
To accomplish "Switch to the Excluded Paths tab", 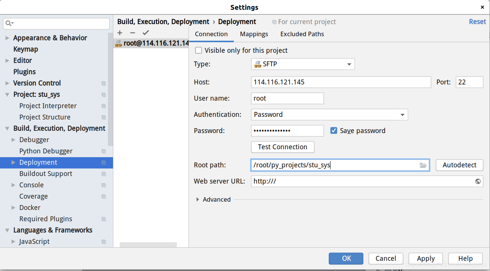I will pos(302,34).
